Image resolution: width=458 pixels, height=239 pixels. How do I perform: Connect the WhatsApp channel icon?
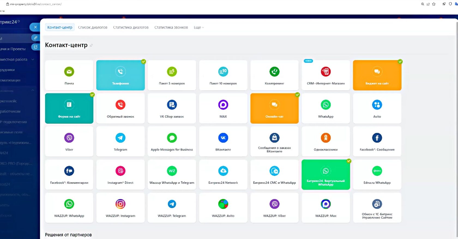click(x=326, y=105)
